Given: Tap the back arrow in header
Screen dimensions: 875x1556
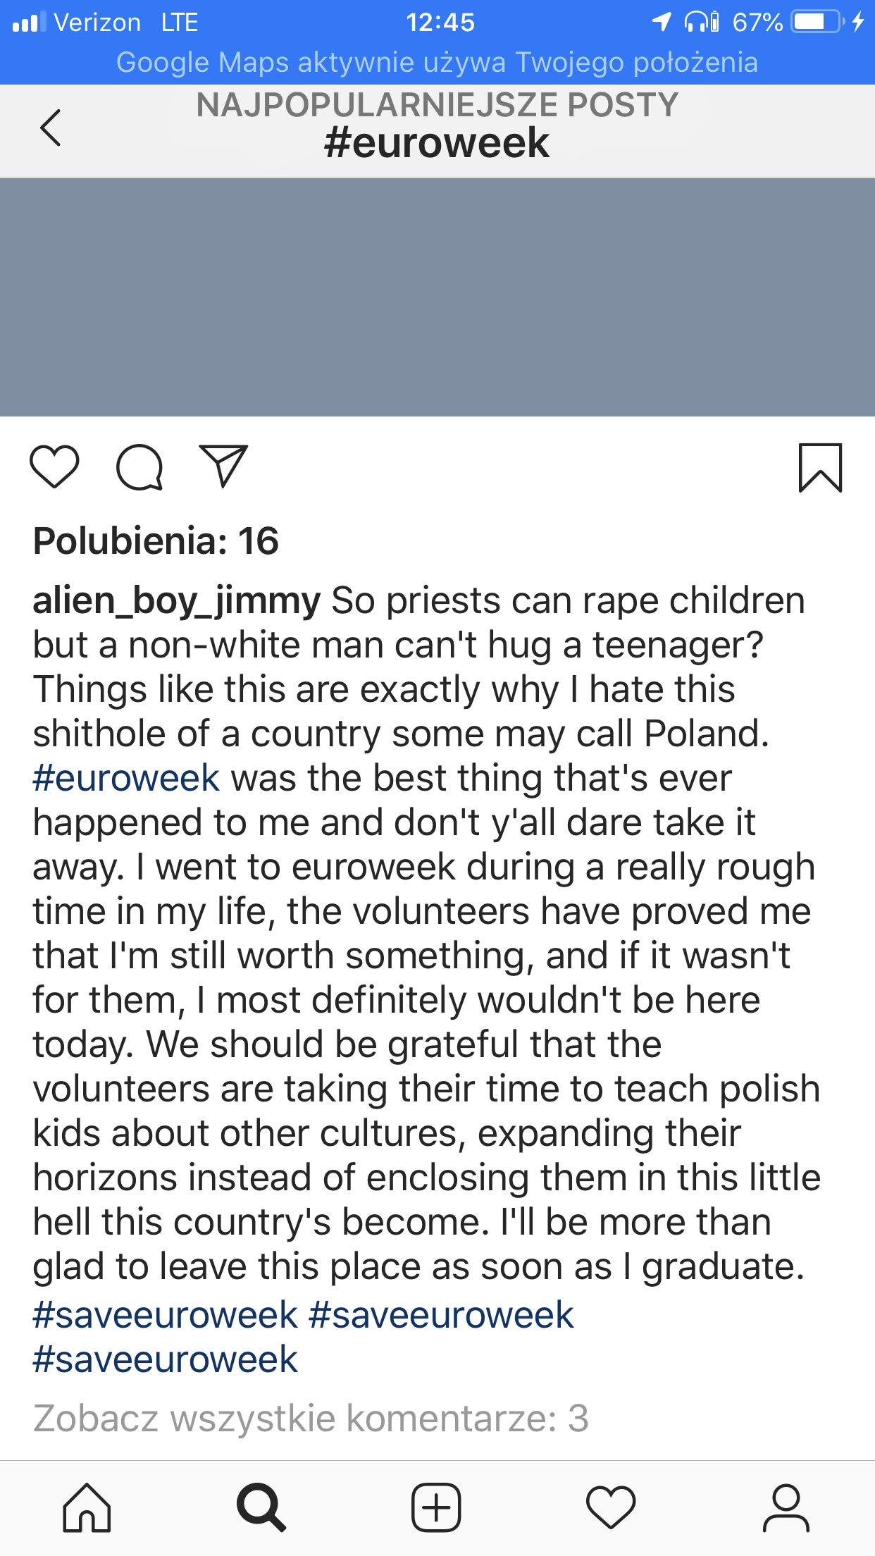Looking at the screenshot, I should click(x=51, y=128).
